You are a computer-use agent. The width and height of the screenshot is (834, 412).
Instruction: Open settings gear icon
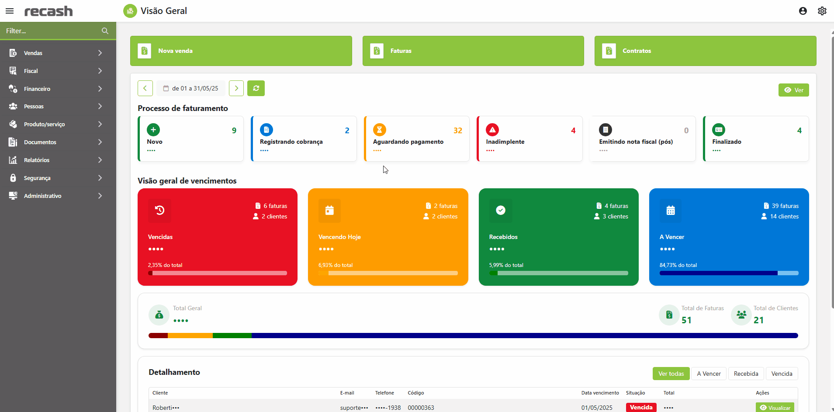pos(822,11)
